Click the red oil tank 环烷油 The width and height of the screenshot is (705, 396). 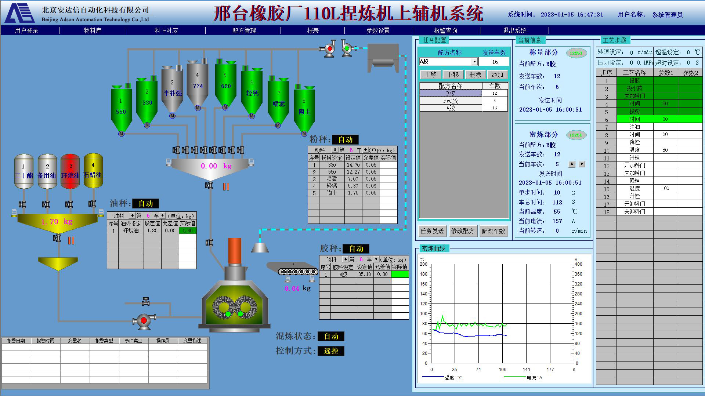(x=70, y=171)
